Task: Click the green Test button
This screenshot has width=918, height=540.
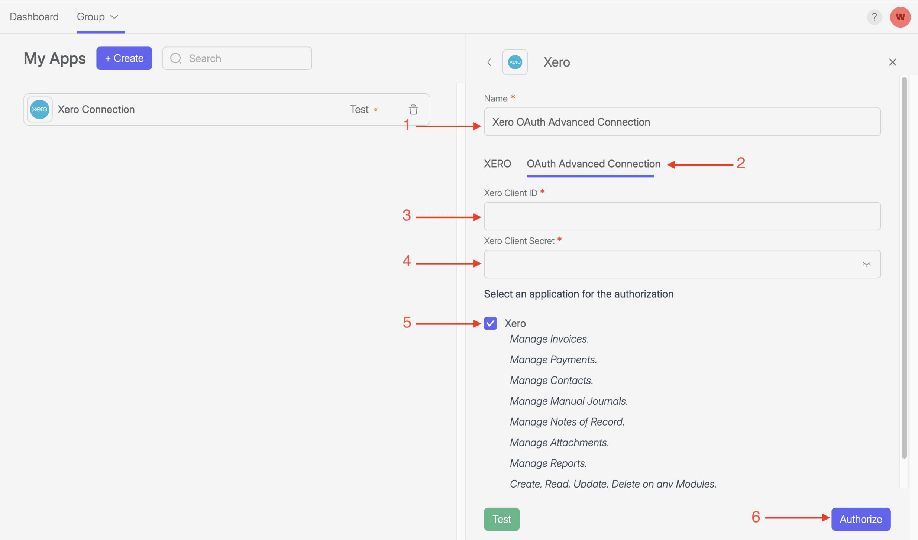Action: pyautogui.click(x=501, y=519)
